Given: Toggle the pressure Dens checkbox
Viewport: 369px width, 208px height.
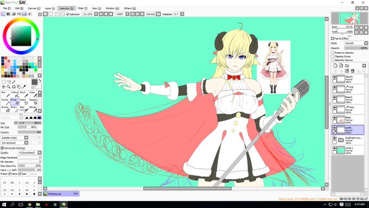Looking at the screenshot, I should pos(10,174).
